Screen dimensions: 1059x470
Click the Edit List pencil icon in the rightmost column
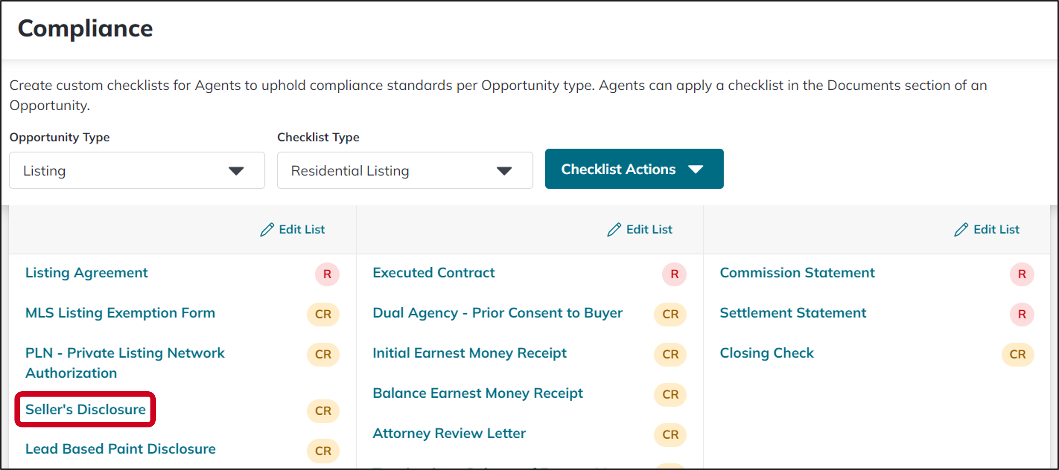point(961,229)
